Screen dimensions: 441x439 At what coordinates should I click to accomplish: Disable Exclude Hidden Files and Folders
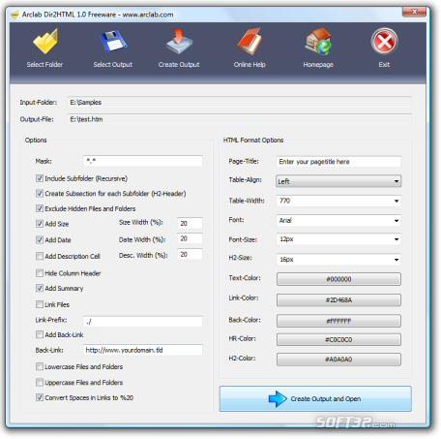pos(40,208)
